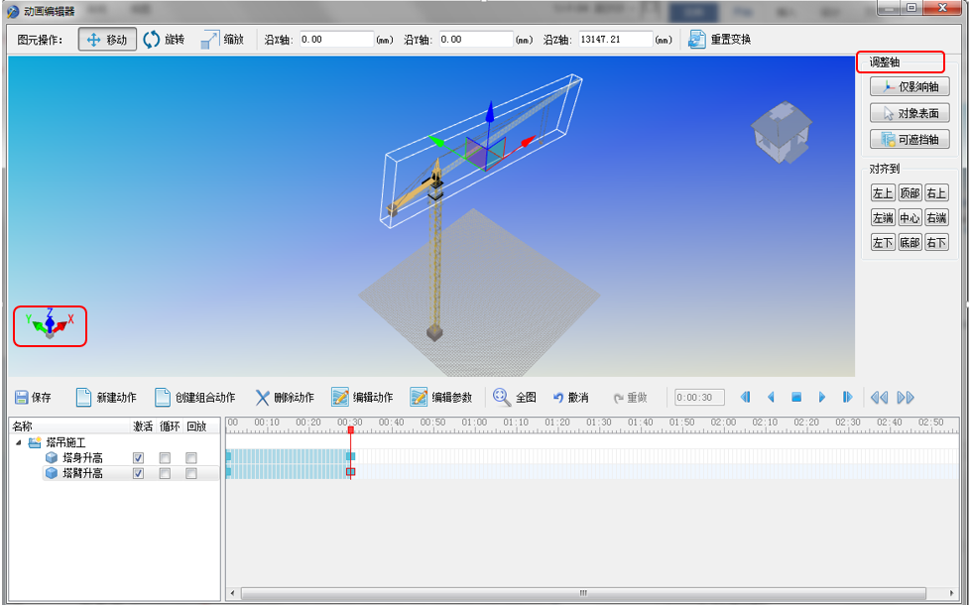The width and height of the screenshot is (971, 607).
Task: Align to 右下
Action: tap(936, 243)
